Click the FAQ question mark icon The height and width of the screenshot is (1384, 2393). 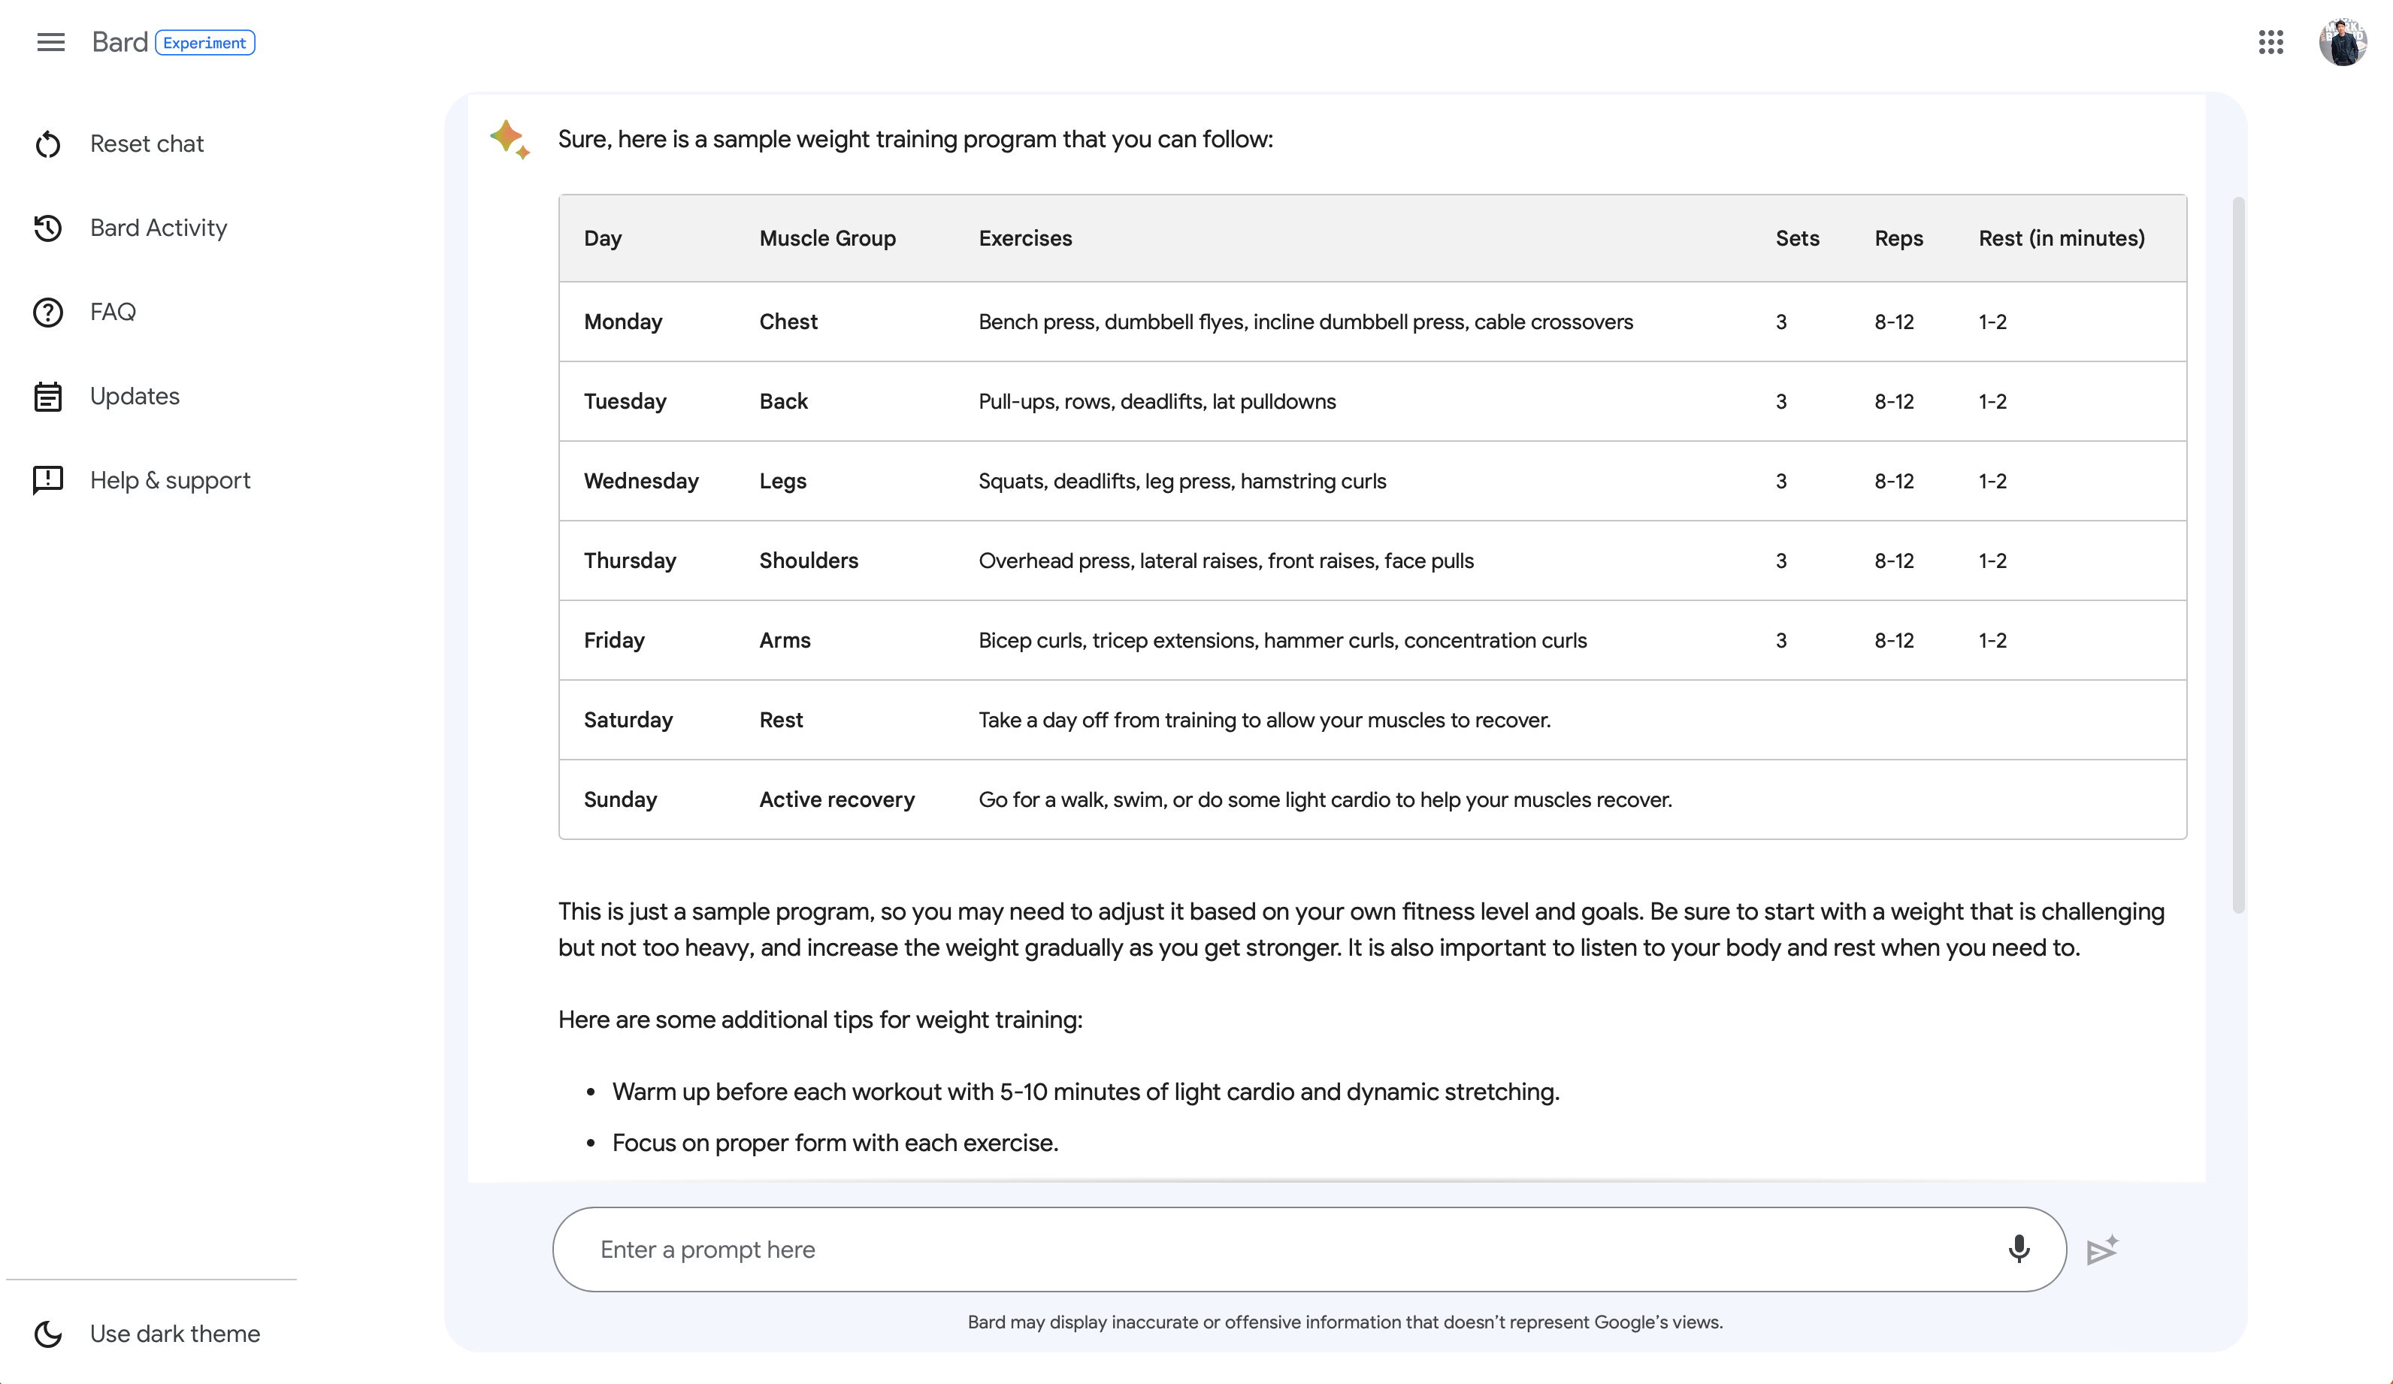47,313
